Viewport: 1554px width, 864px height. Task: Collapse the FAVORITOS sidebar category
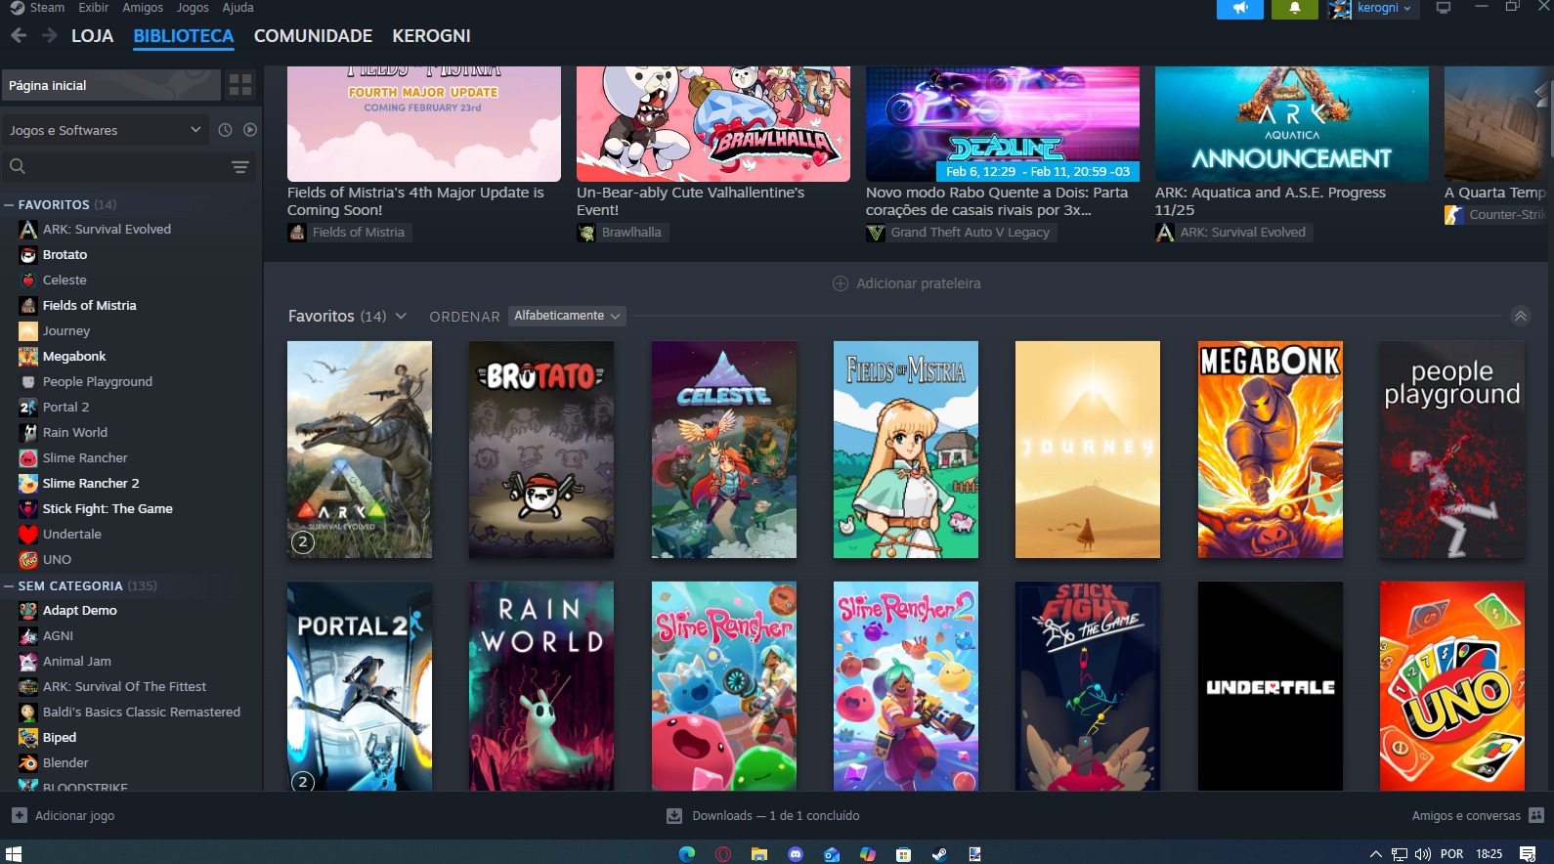tap(9, 205)
